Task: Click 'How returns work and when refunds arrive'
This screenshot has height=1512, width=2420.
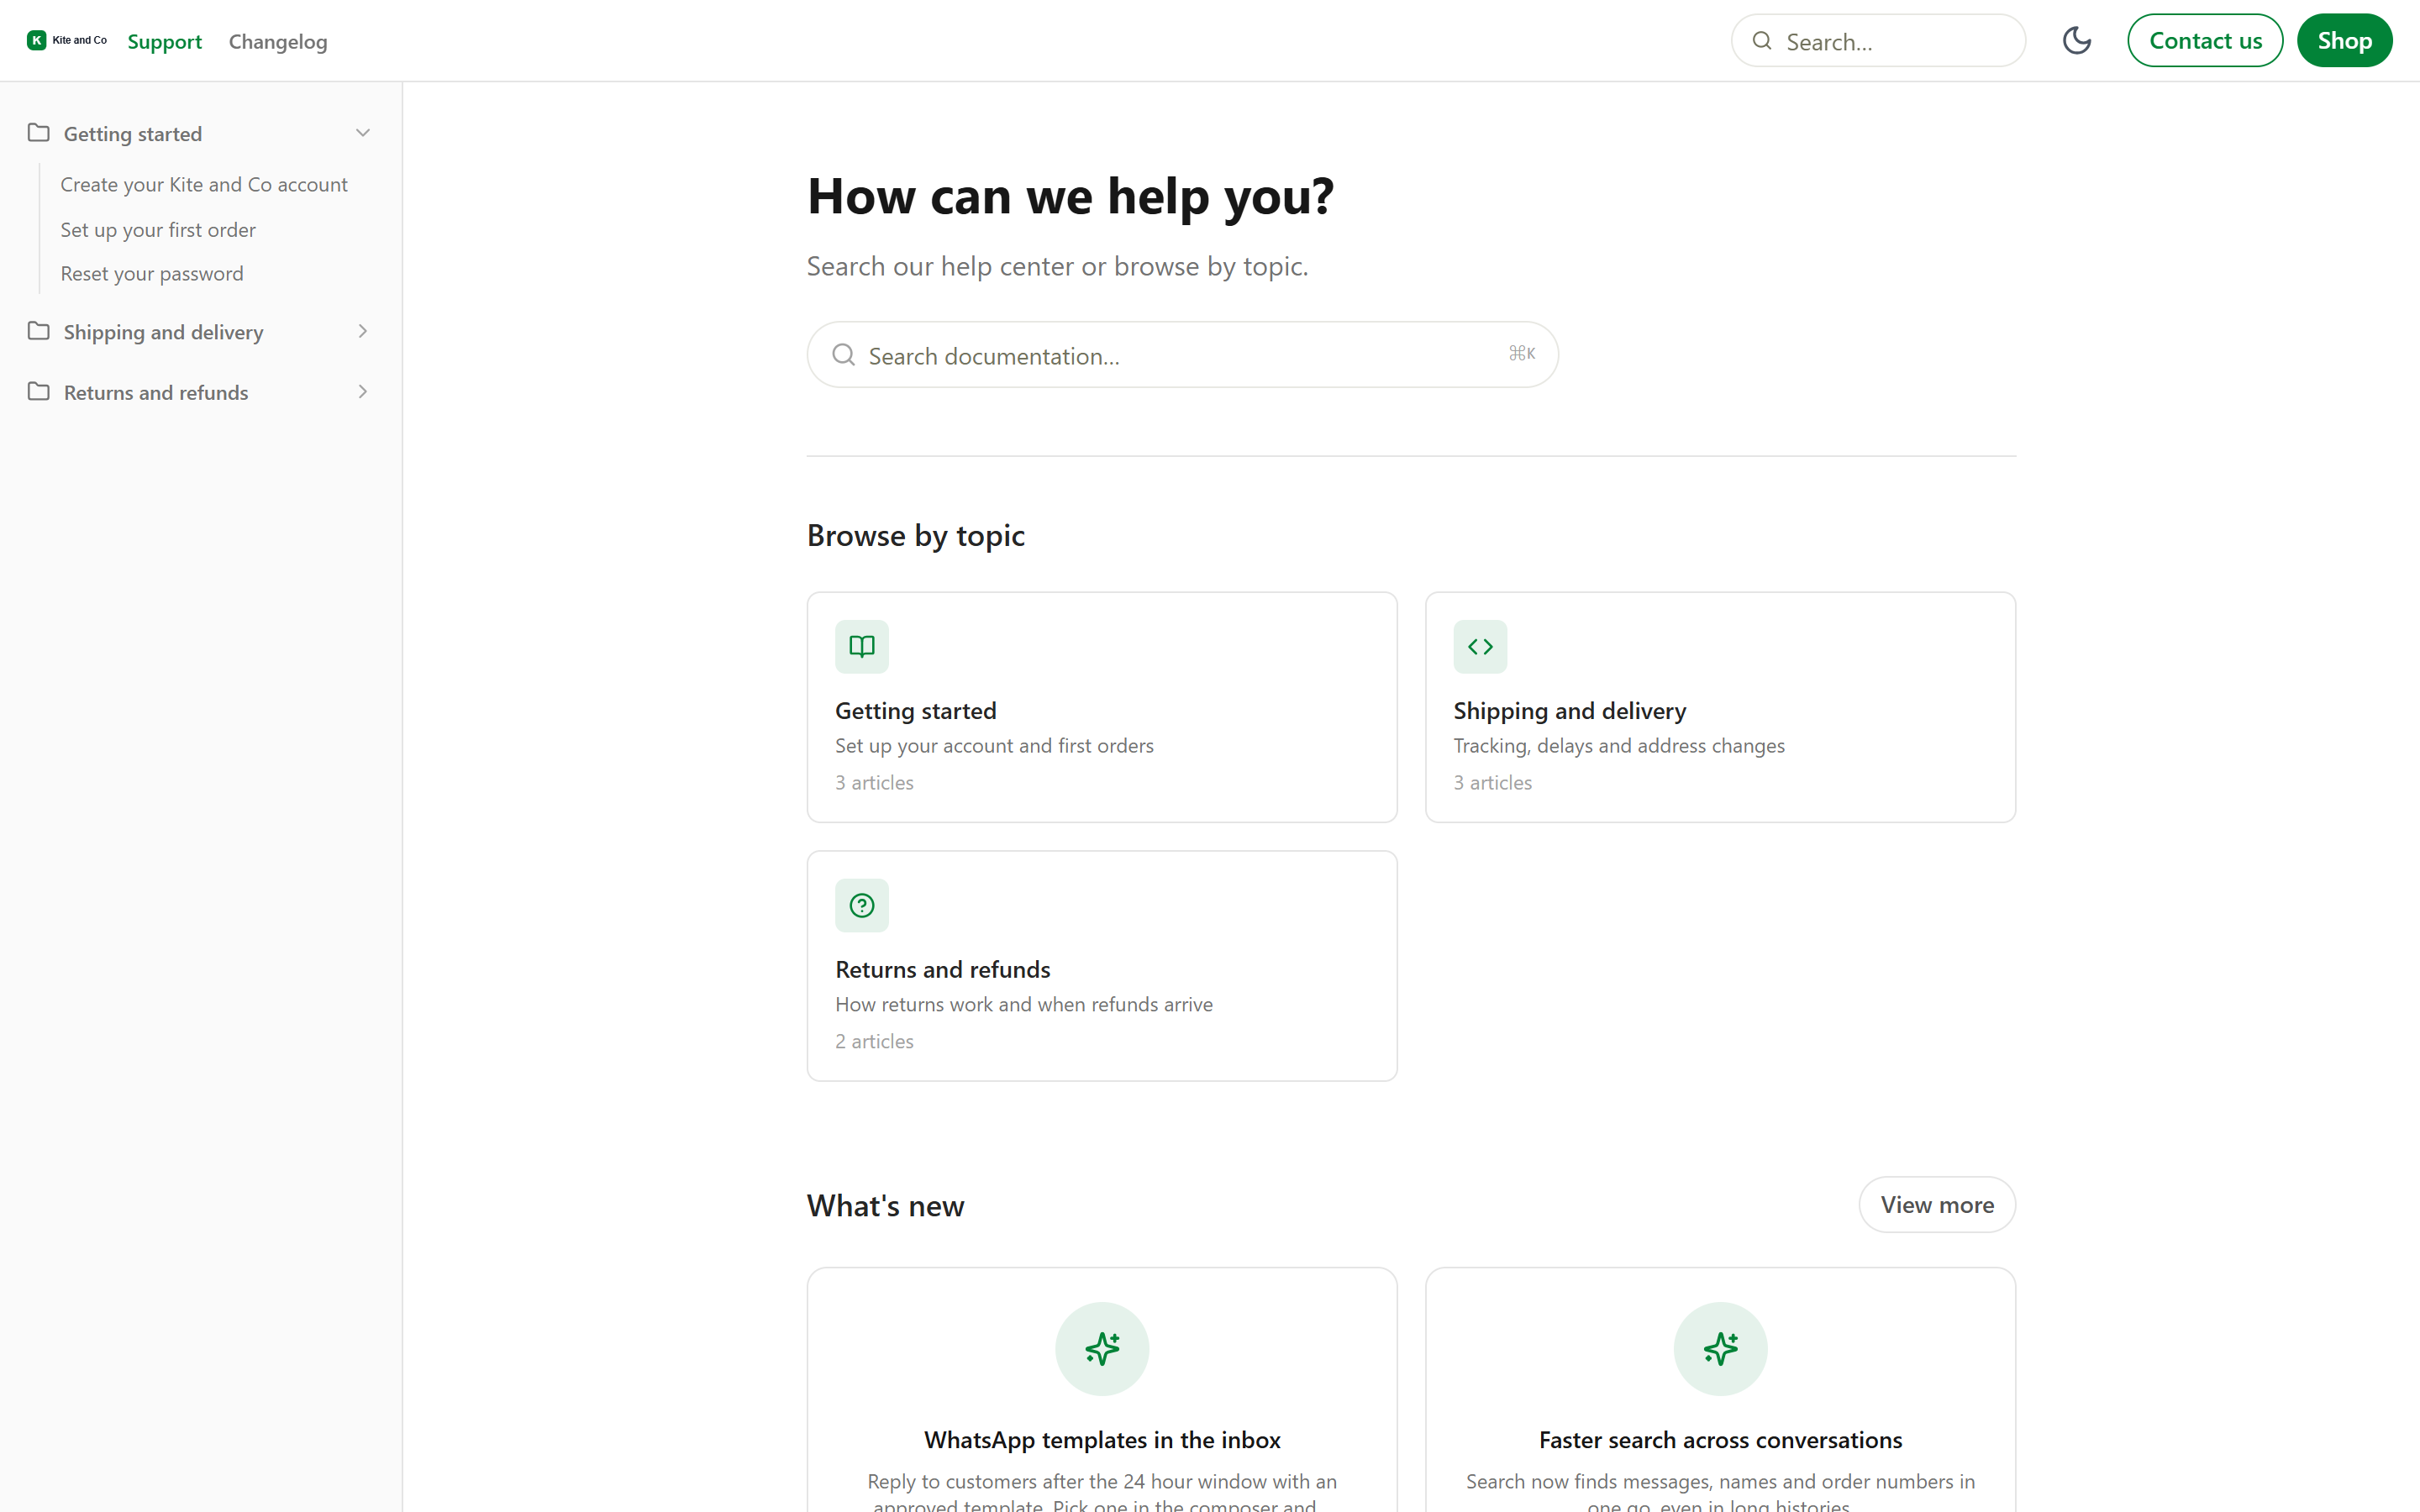Action: pos(1023,1004)
